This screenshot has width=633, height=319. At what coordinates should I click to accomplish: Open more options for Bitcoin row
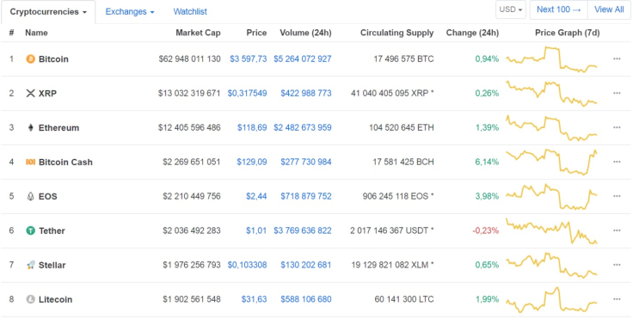pos(617,59)
